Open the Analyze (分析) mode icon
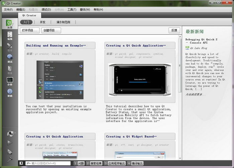234x168 pixels. [x=10, y=81]
